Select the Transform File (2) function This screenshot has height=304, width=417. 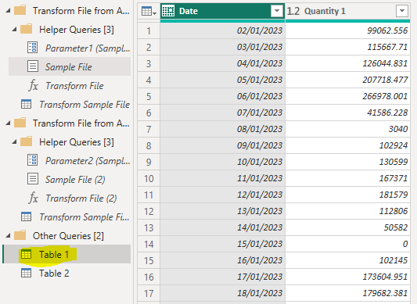(x=81, y=198)
